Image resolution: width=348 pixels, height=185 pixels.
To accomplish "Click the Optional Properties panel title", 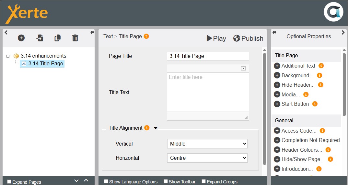I will point(309,36).
